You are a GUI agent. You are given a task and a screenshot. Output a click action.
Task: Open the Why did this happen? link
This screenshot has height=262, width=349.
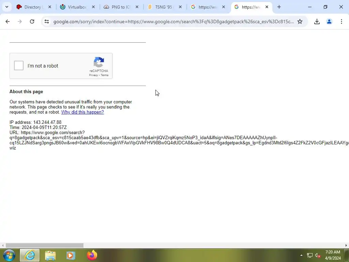(82, 112)
